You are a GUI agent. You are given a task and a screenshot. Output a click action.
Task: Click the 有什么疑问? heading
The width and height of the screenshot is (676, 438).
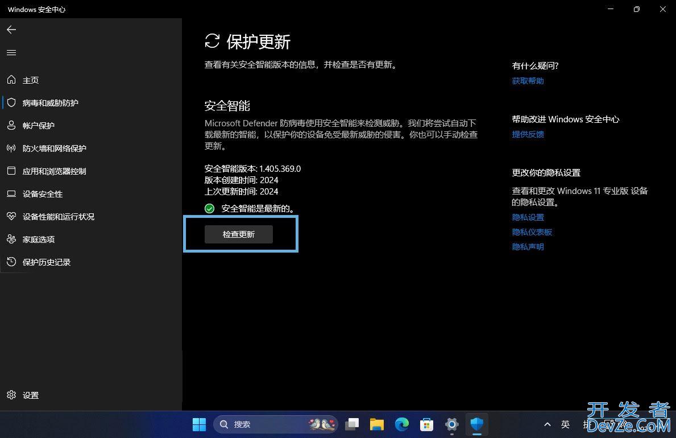point(535,65)
